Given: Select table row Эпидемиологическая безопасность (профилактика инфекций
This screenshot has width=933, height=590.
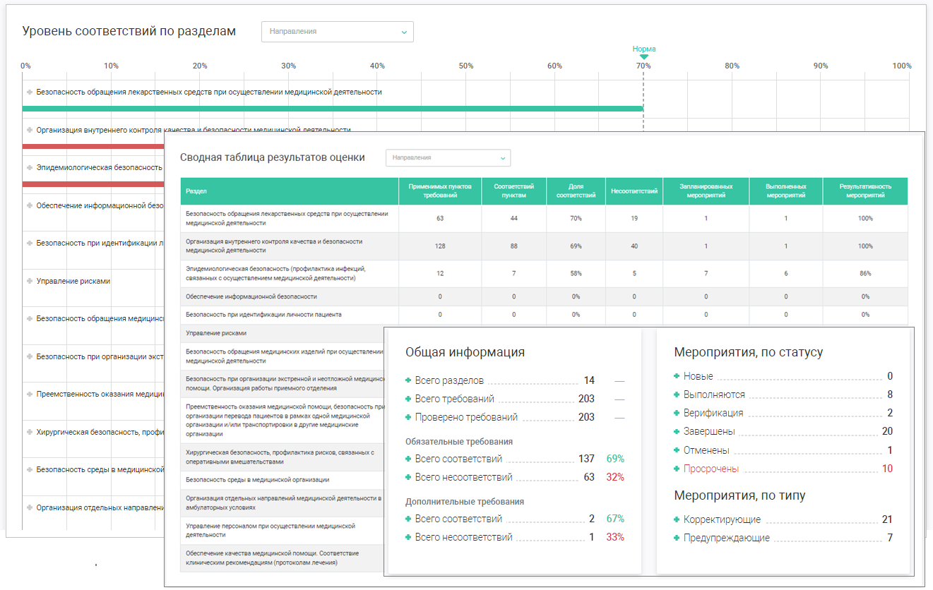Looking at the screenshot, I should point(544,274).
